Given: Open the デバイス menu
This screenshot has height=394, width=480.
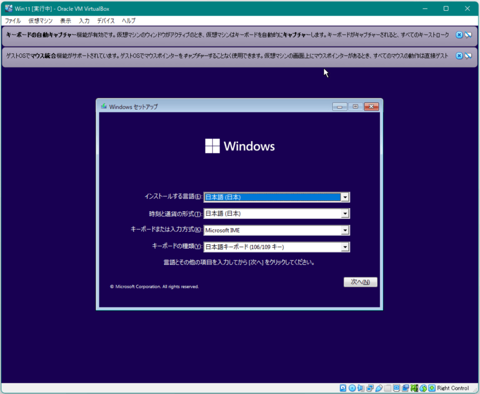Looking at the screenshot, I should (106, 21).
